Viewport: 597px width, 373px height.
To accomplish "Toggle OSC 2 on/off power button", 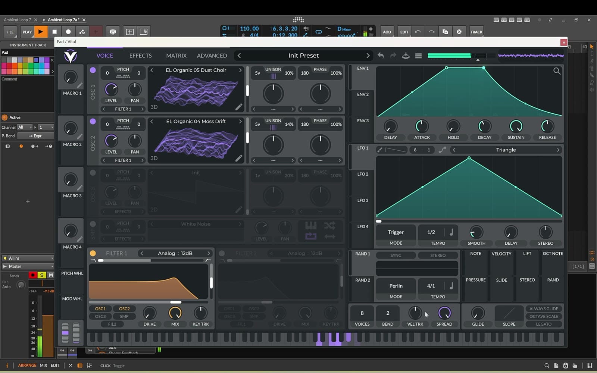I will click(x=93, y=121).
